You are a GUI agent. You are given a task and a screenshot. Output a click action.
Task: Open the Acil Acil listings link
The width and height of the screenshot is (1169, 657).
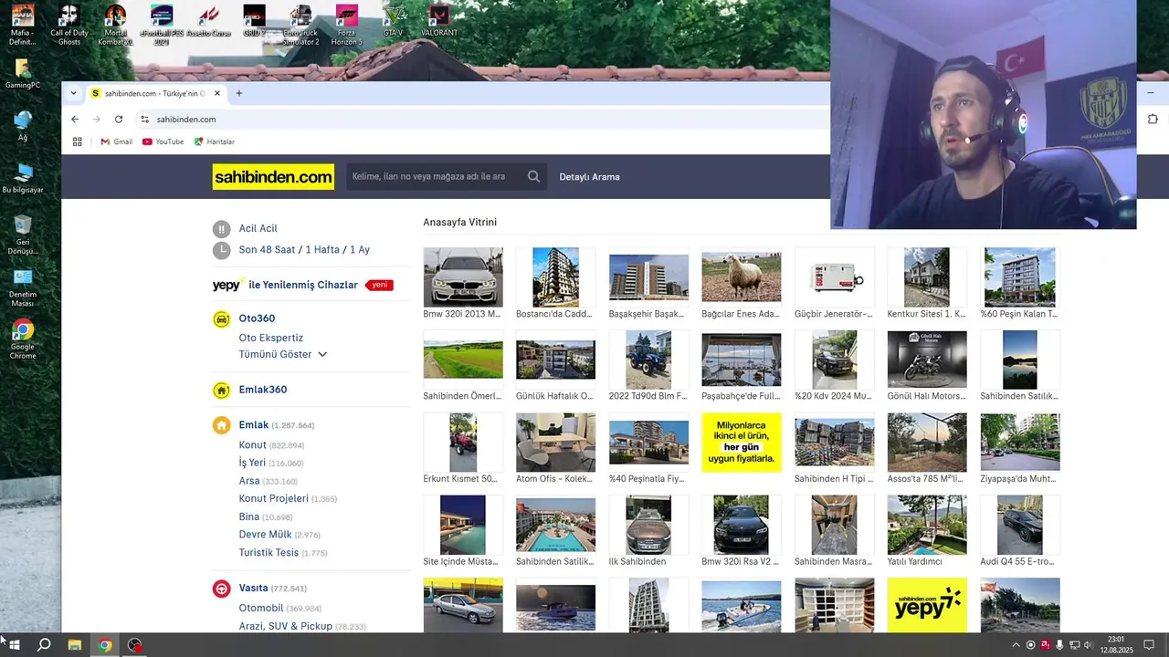point(258,228)
